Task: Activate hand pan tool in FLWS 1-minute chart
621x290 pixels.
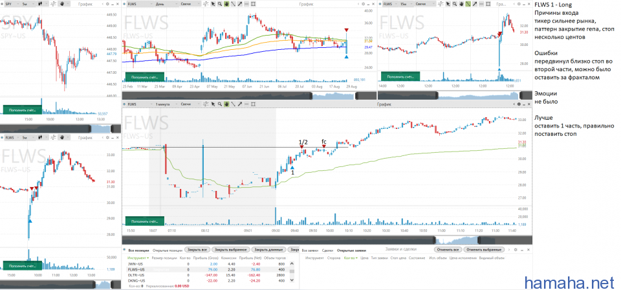Action: point(226,104)
